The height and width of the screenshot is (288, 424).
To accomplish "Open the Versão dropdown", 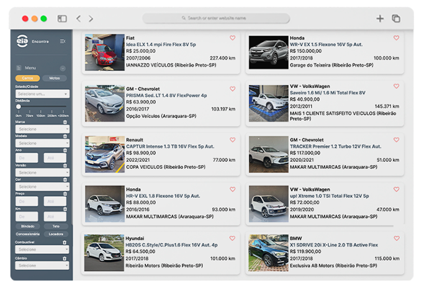I will pyautogui.click(x=42, y=173).
